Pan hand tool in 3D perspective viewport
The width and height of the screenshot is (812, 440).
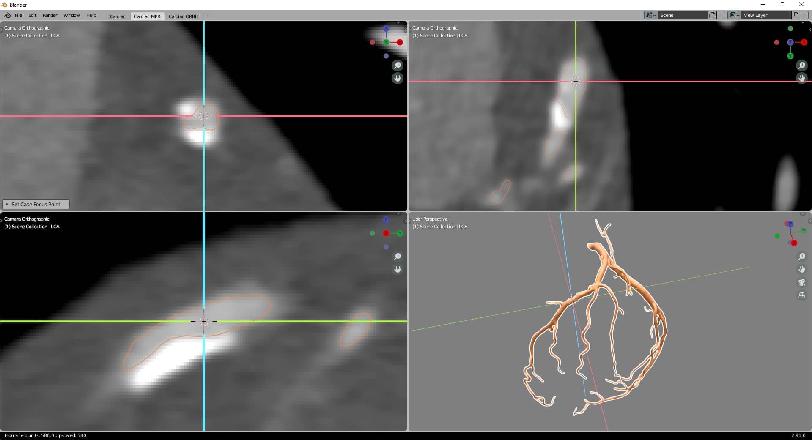802,269
